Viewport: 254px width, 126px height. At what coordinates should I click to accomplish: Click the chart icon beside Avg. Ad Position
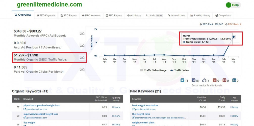pos(82,45)
